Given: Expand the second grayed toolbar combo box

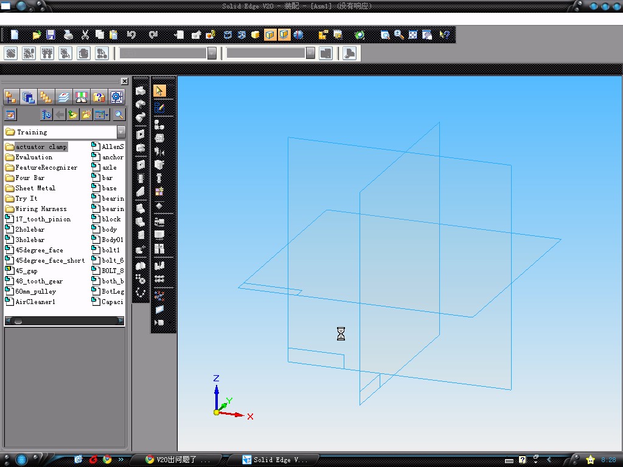Looking at the screenshot, I should coord(310,54).
